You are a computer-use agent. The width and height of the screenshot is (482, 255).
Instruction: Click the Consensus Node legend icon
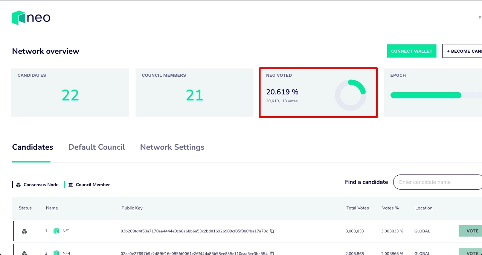(18, 185)
